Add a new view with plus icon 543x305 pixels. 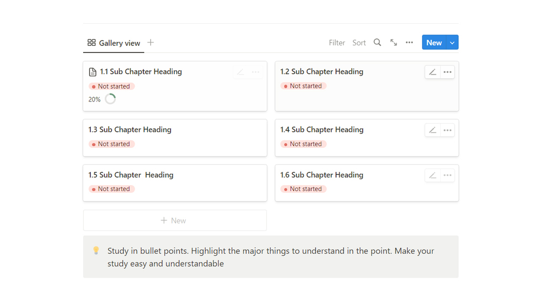coord(151,43)
